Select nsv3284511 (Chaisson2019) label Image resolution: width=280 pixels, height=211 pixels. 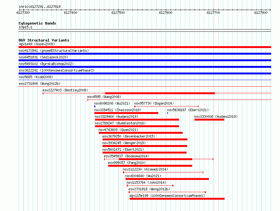[x=118, y=110]
